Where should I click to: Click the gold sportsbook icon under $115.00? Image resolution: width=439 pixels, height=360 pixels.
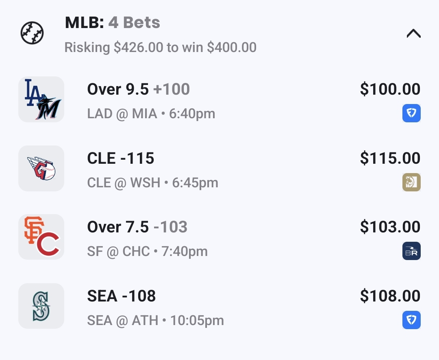point(411,182)
